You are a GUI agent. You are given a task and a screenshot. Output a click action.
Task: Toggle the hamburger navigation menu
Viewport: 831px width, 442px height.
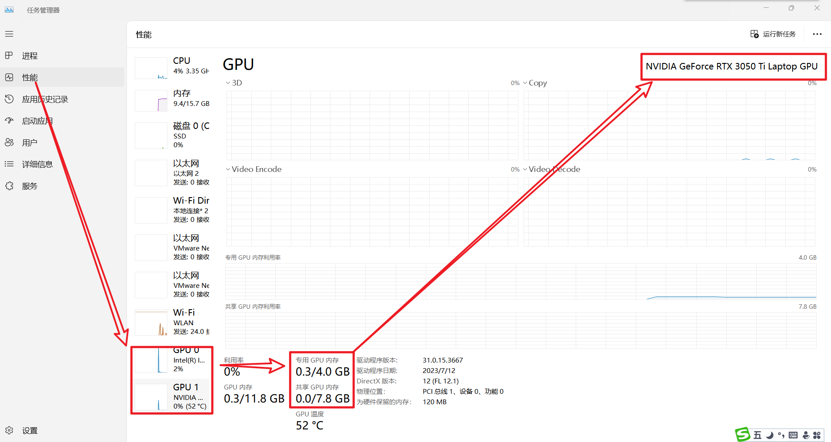click(9, 34)
